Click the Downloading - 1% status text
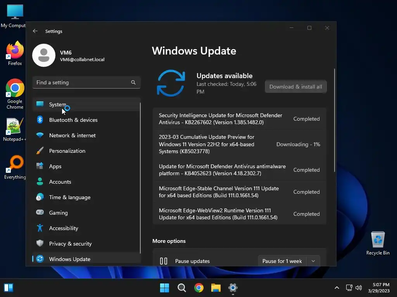397x297 pixels. (x=298, y=144)
